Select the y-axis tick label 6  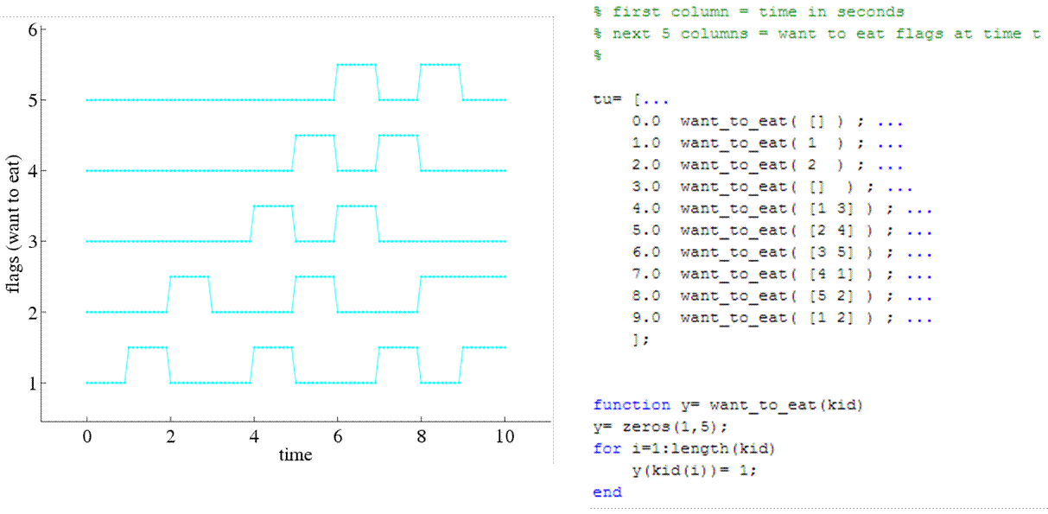pos(33,30)
